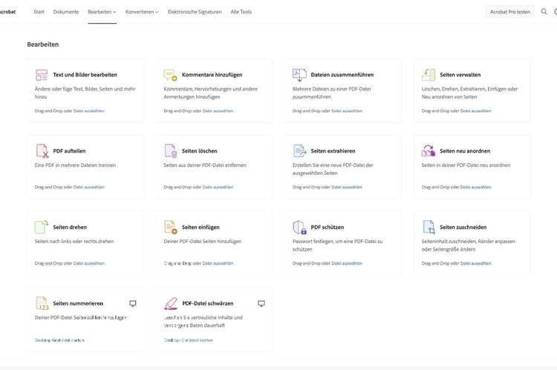Go to the Start tab
The width and height of the screenshot is (557, 370).
(x=39, y=12)
